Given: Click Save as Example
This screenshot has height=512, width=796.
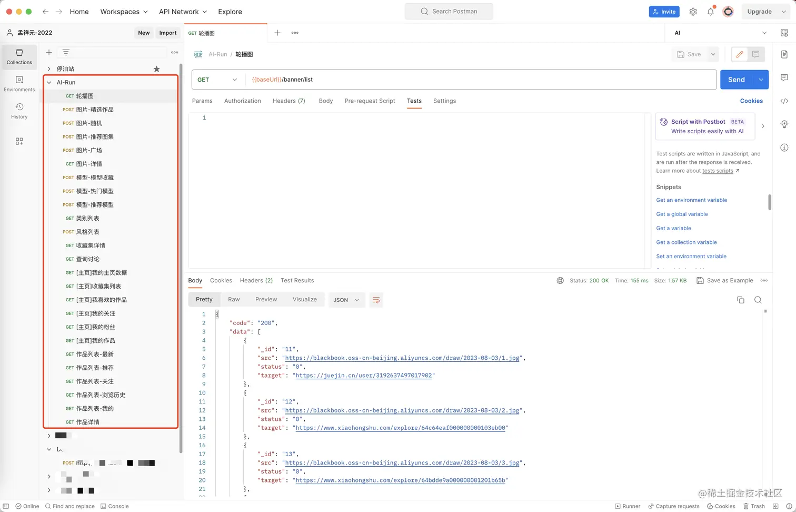Looking at the screenshot, I should coord(724,281).
